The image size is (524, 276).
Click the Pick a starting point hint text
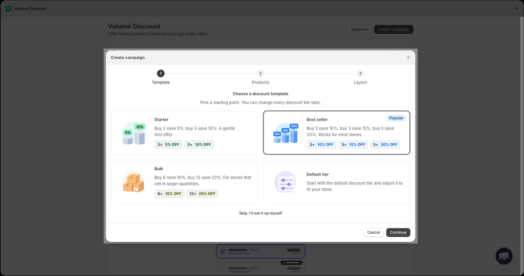pyautogui.click(x=260, y=103)
